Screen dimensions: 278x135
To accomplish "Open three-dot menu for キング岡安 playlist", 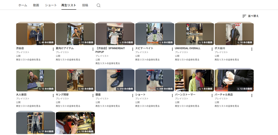I will point(93,95).
